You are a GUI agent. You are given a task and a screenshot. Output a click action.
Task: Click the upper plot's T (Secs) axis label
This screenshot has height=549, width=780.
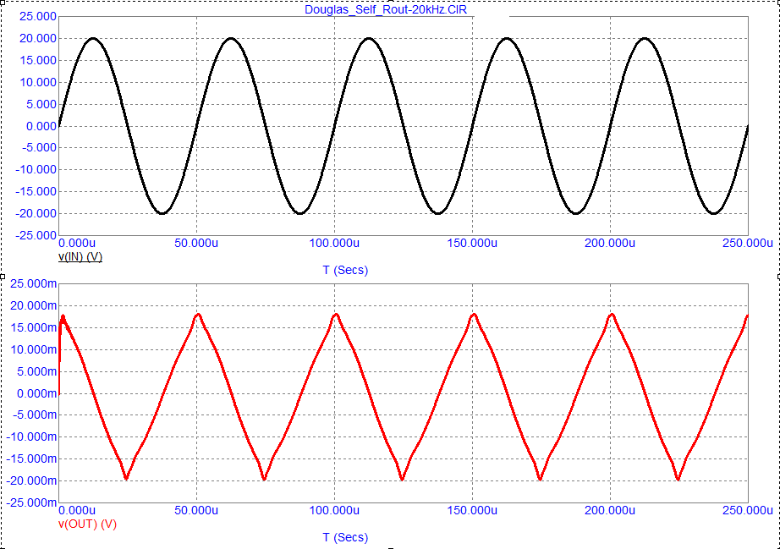[345, 270]
